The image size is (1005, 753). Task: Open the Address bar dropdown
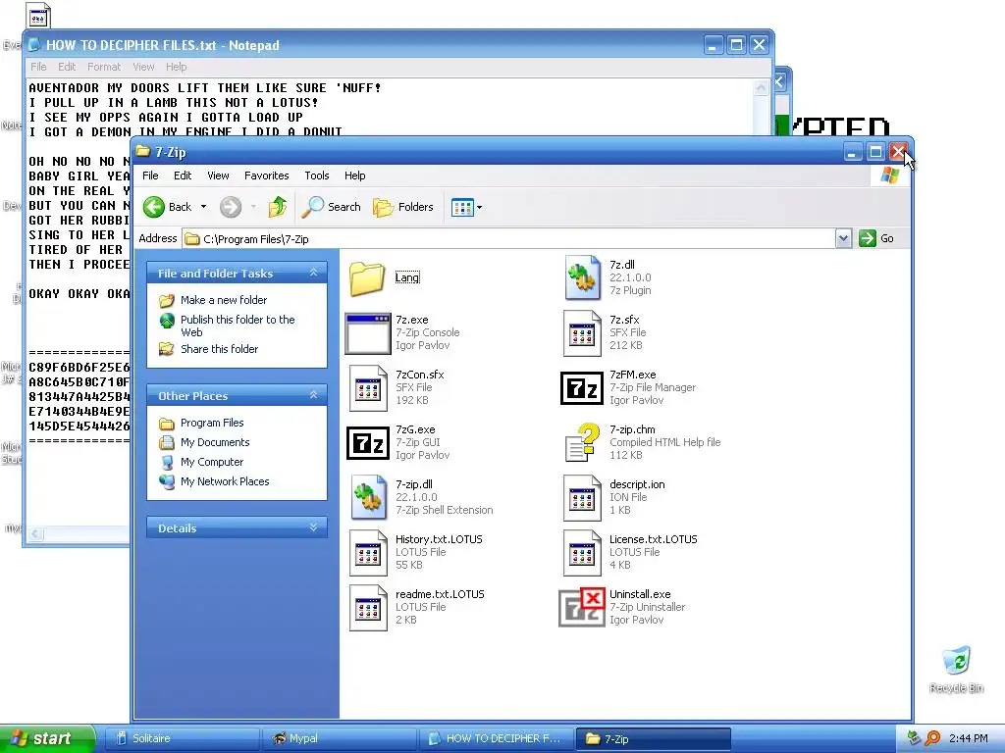[x=843, y=239]
